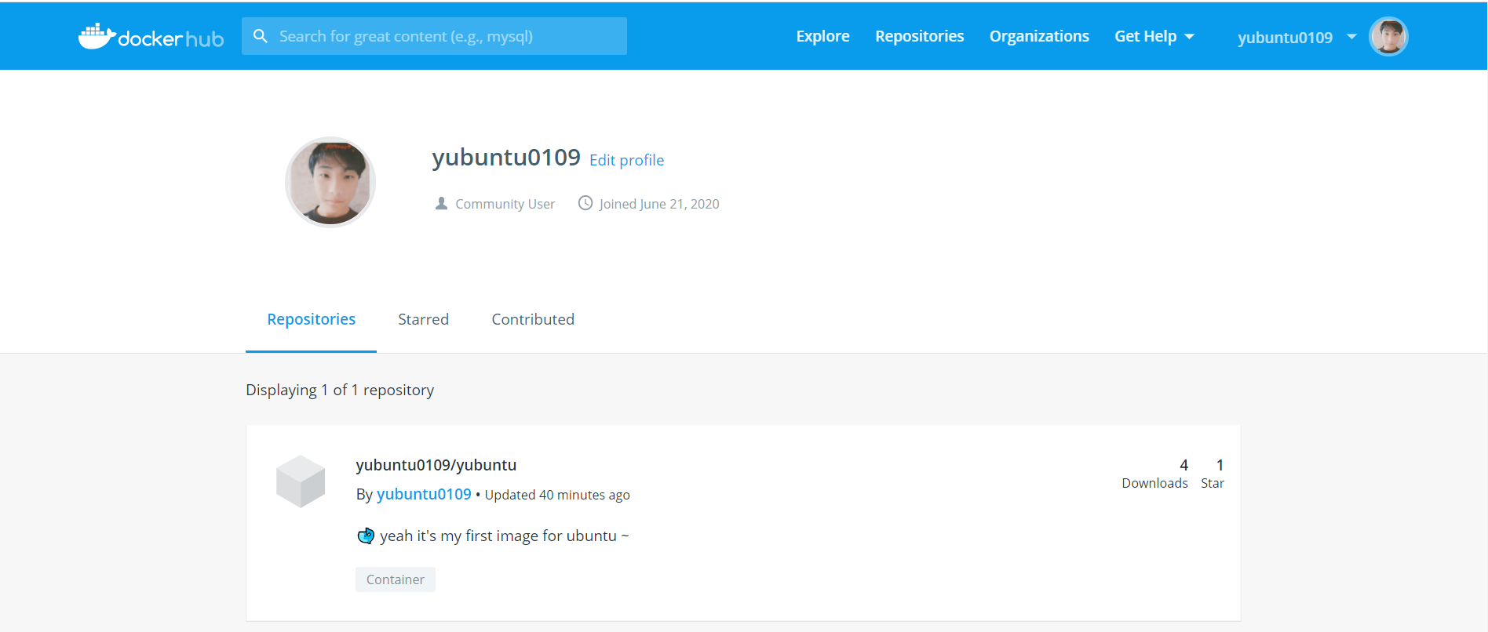Screen dimensions: 1488x632
Task: Switch to the Contributed tab
Action: pos(533,319)
